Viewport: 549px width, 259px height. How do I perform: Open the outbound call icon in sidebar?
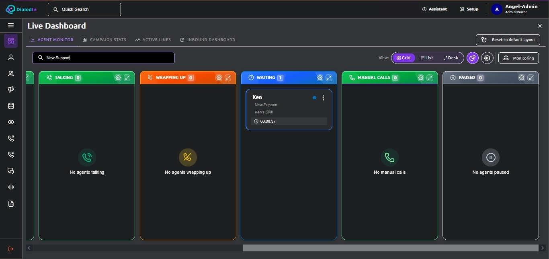[x=11, y=138]
